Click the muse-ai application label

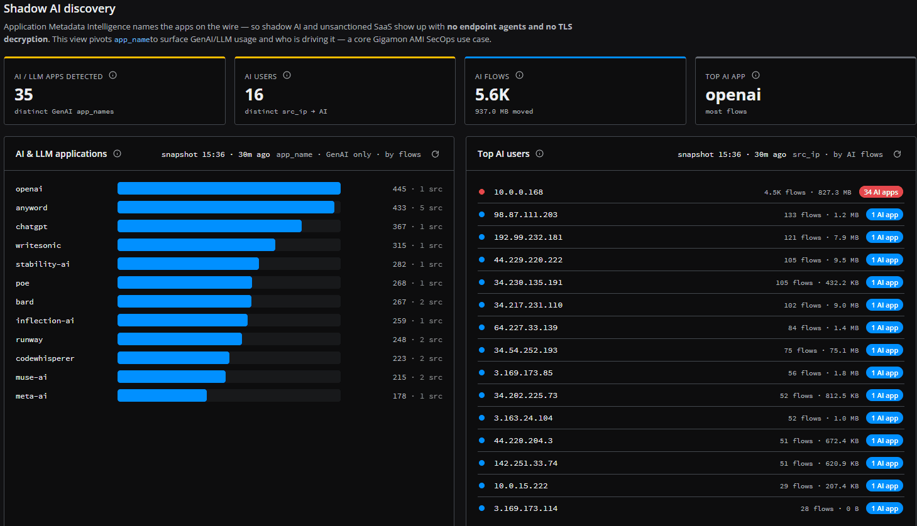[31, 377]
